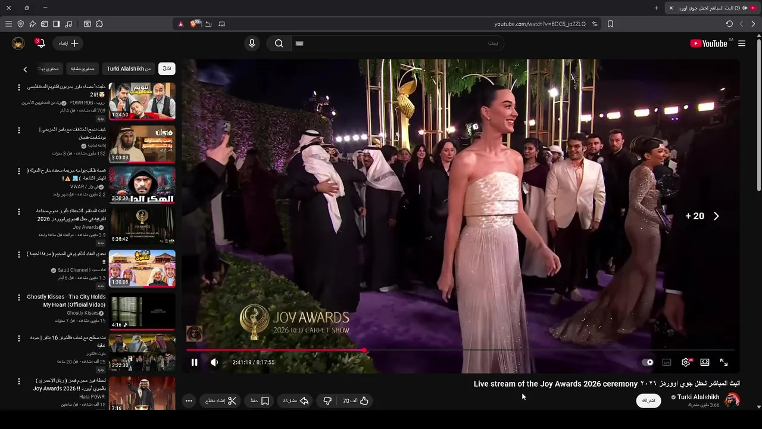Open options menu for Saud Channel video
This screenshot has height=429, width=762.
point(18,254)
